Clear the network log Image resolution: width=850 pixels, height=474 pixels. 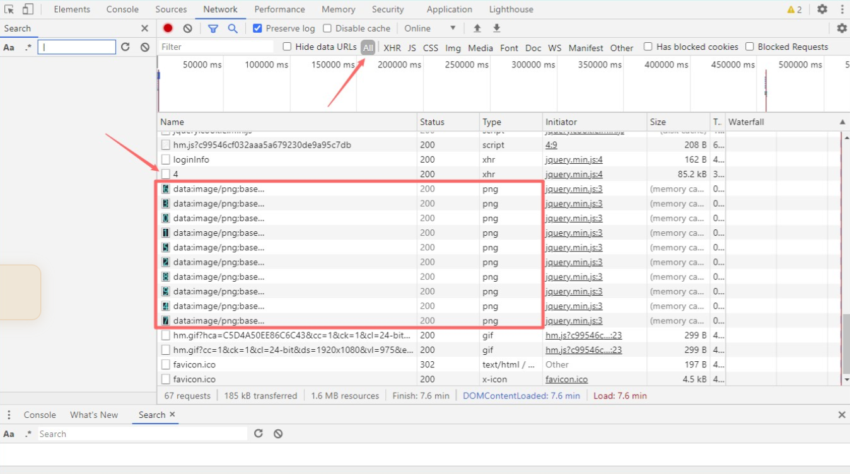click(x=187, y=28)
